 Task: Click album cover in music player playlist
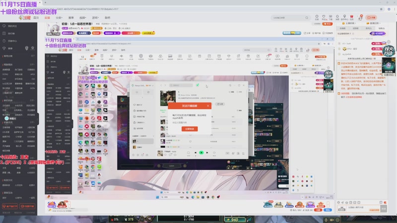(168, 98)
